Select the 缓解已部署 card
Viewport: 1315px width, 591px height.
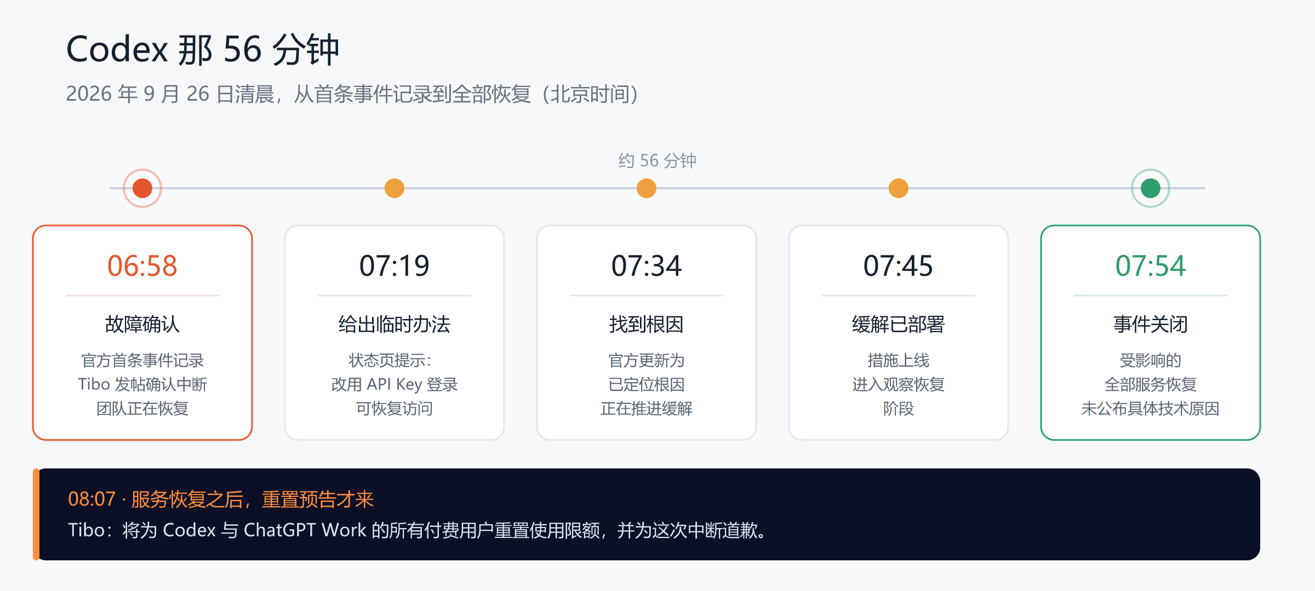pos(899,333)
